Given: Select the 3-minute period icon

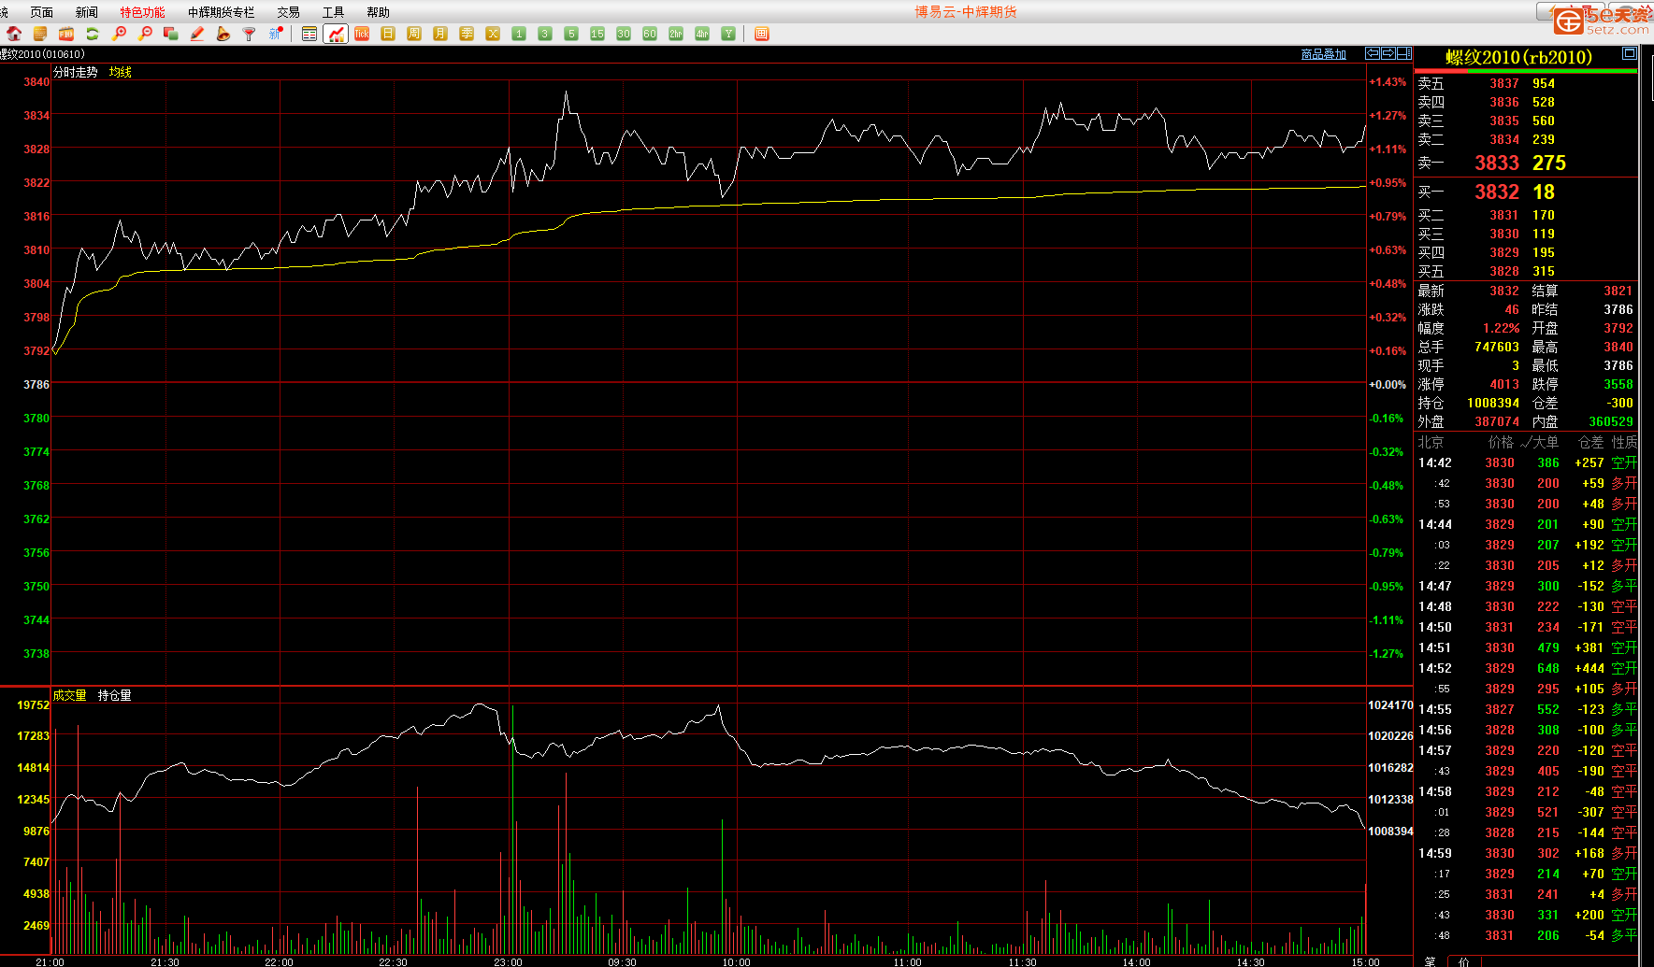Looking at the screenshot, I should click(x=545, y=34).
